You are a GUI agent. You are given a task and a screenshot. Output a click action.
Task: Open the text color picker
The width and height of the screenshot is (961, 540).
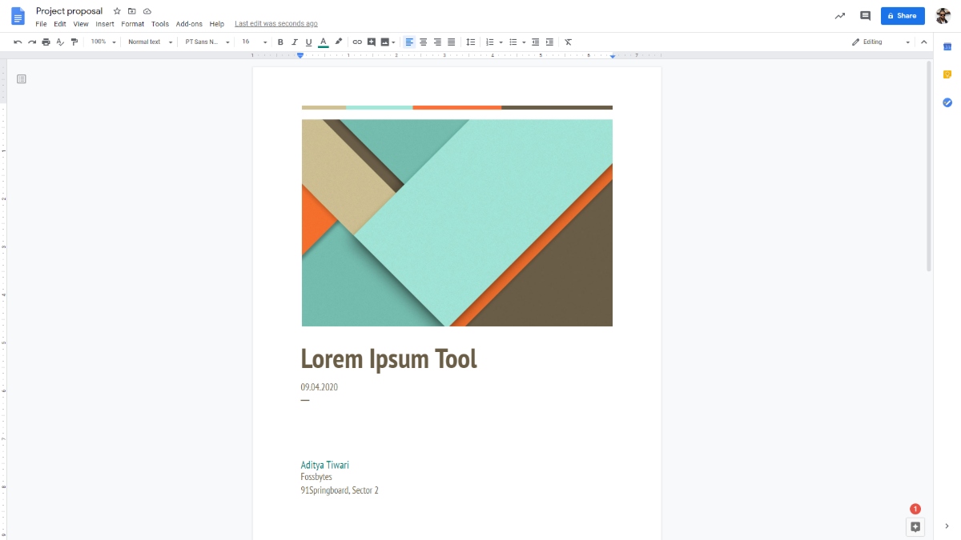[323, 42]
